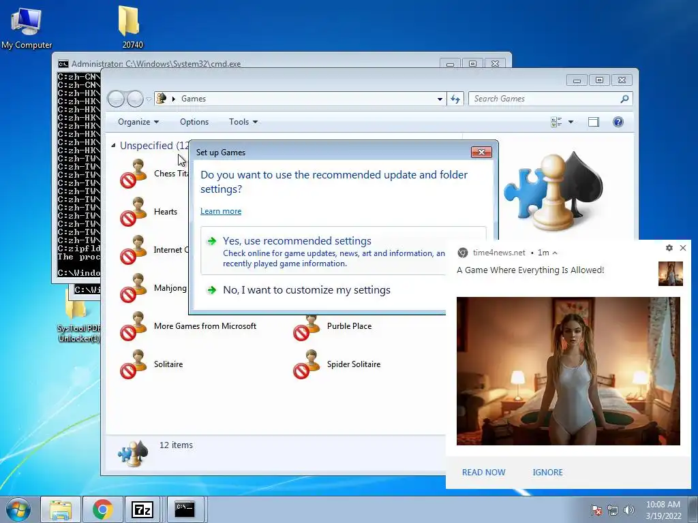This screenshot has height=523, width=698.
Task: Open 7-Zip from the taskbar
Action: [x=142, y=509]
